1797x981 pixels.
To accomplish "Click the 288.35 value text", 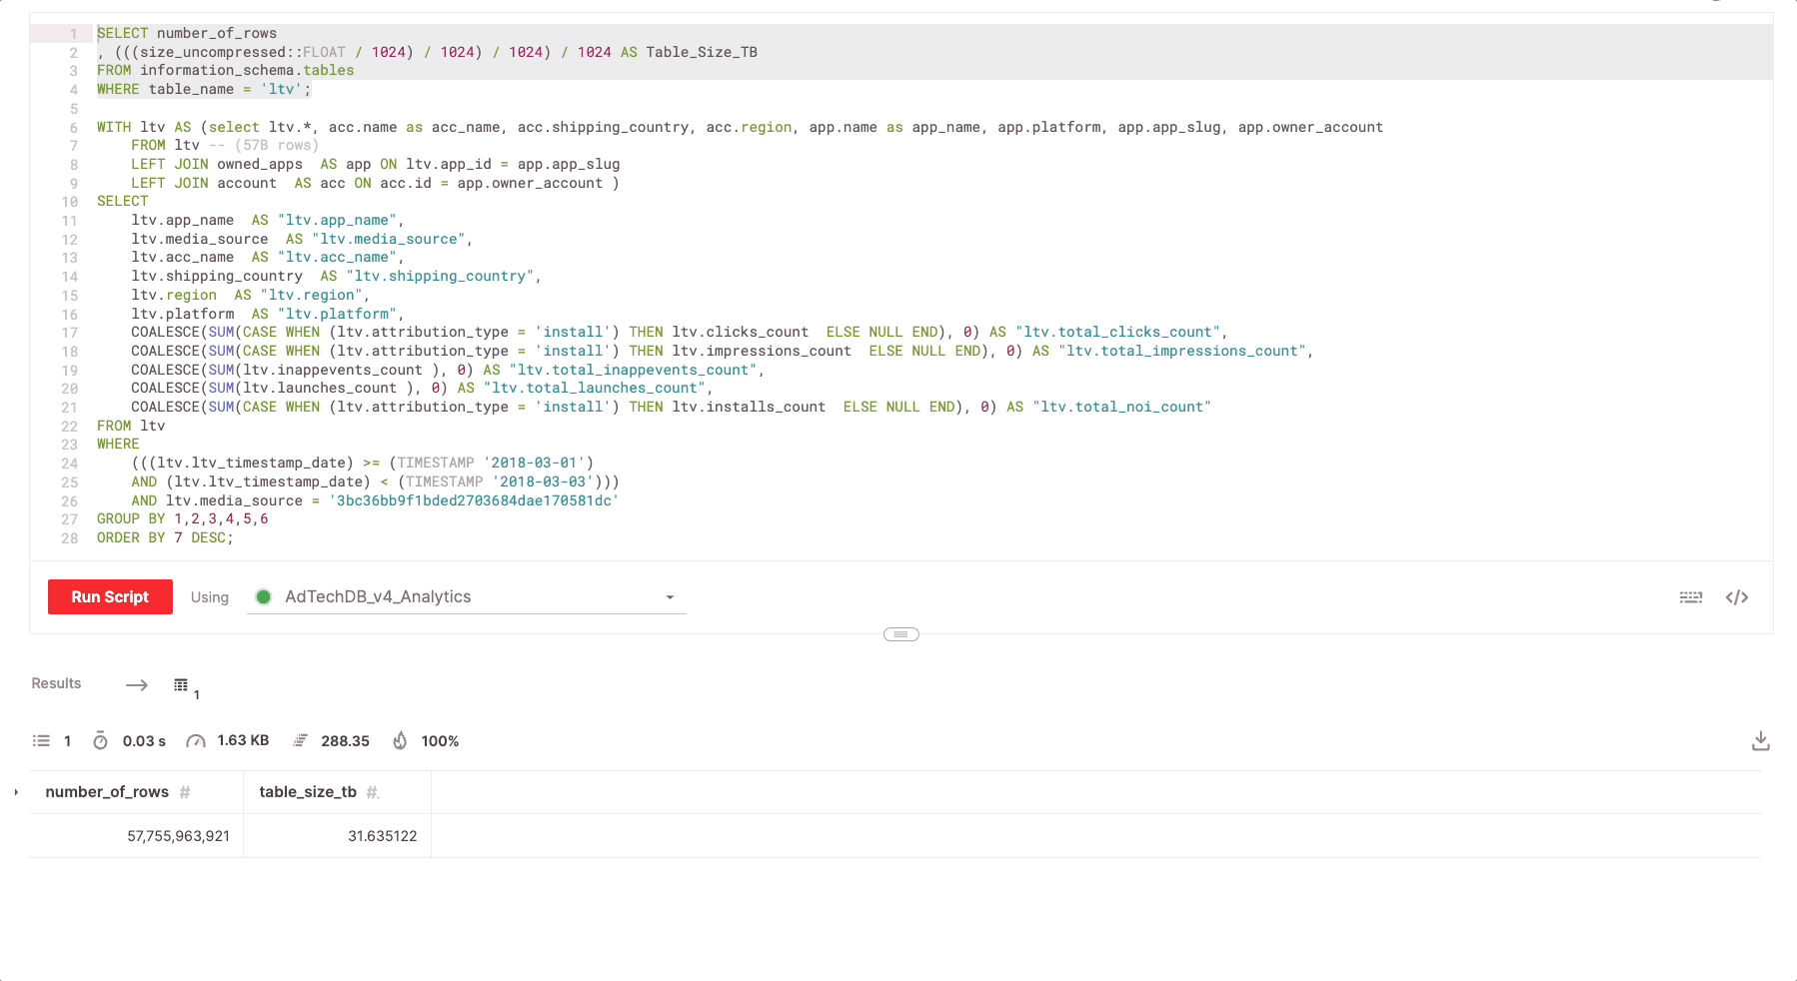I will tap(345, 741).
